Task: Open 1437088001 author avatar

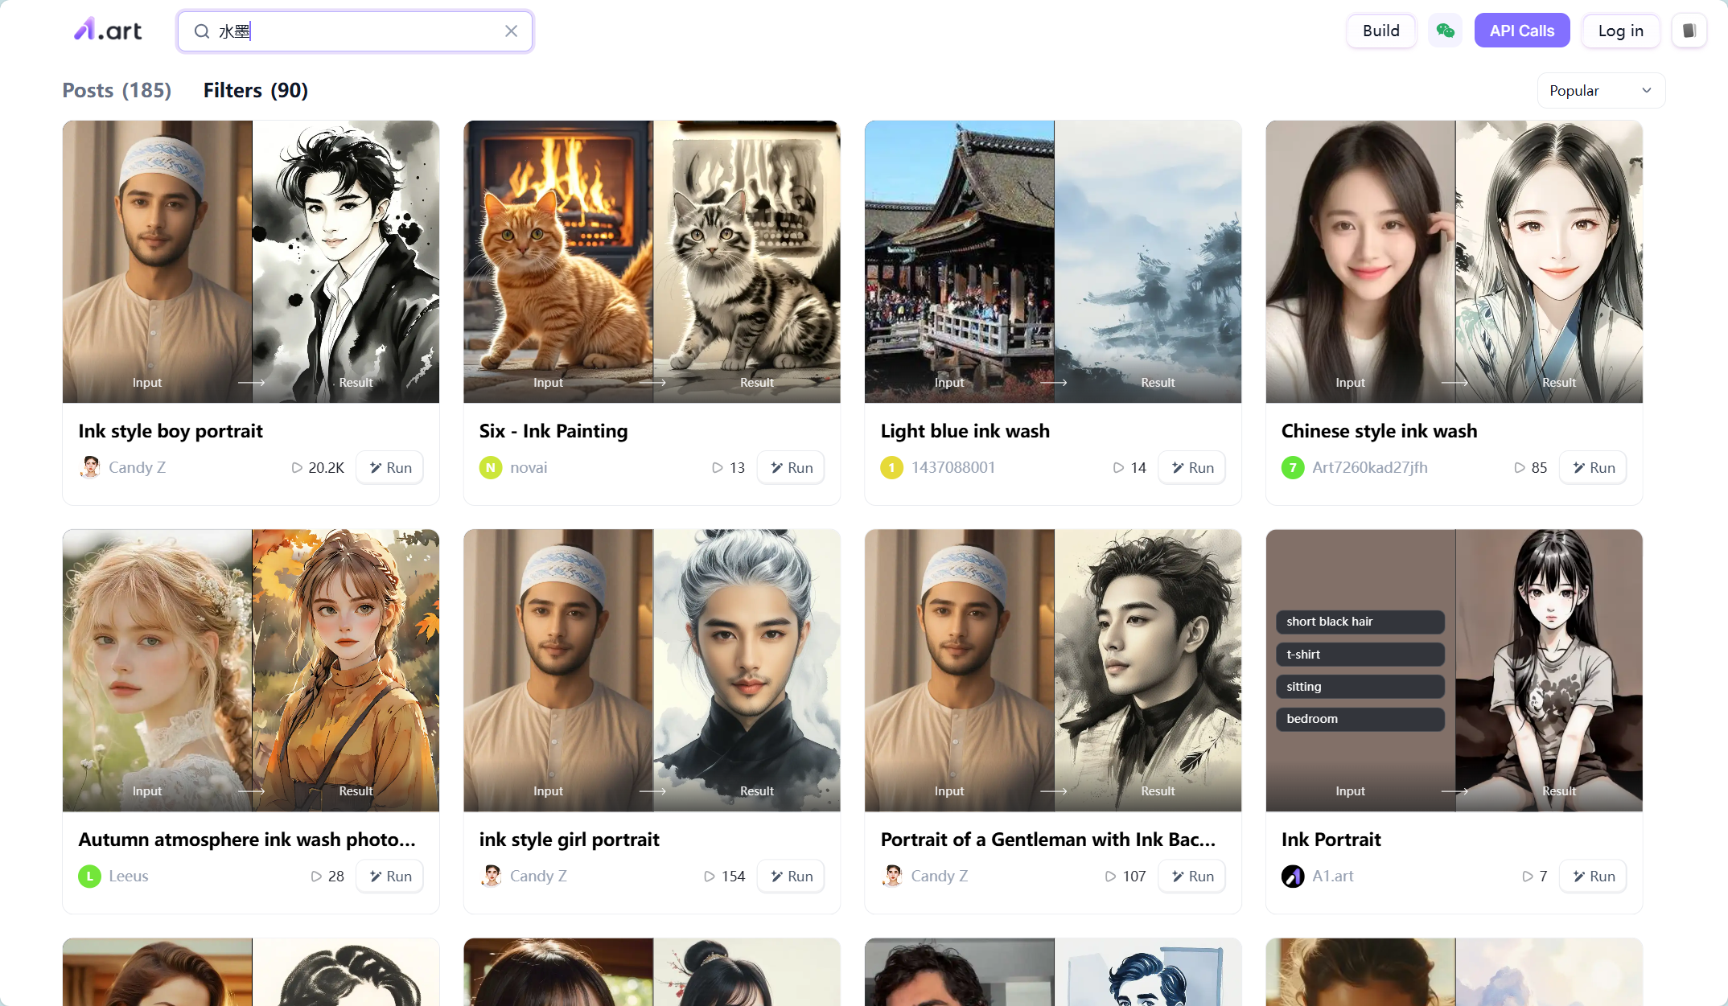Action: (891, 467)
